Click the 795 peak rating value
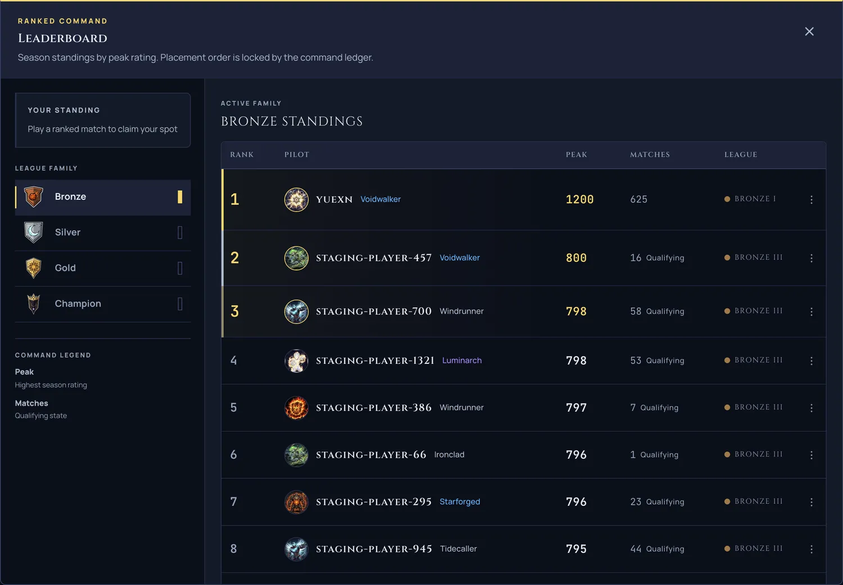This screenshot has width=843, height=585. tap(576, 549)
